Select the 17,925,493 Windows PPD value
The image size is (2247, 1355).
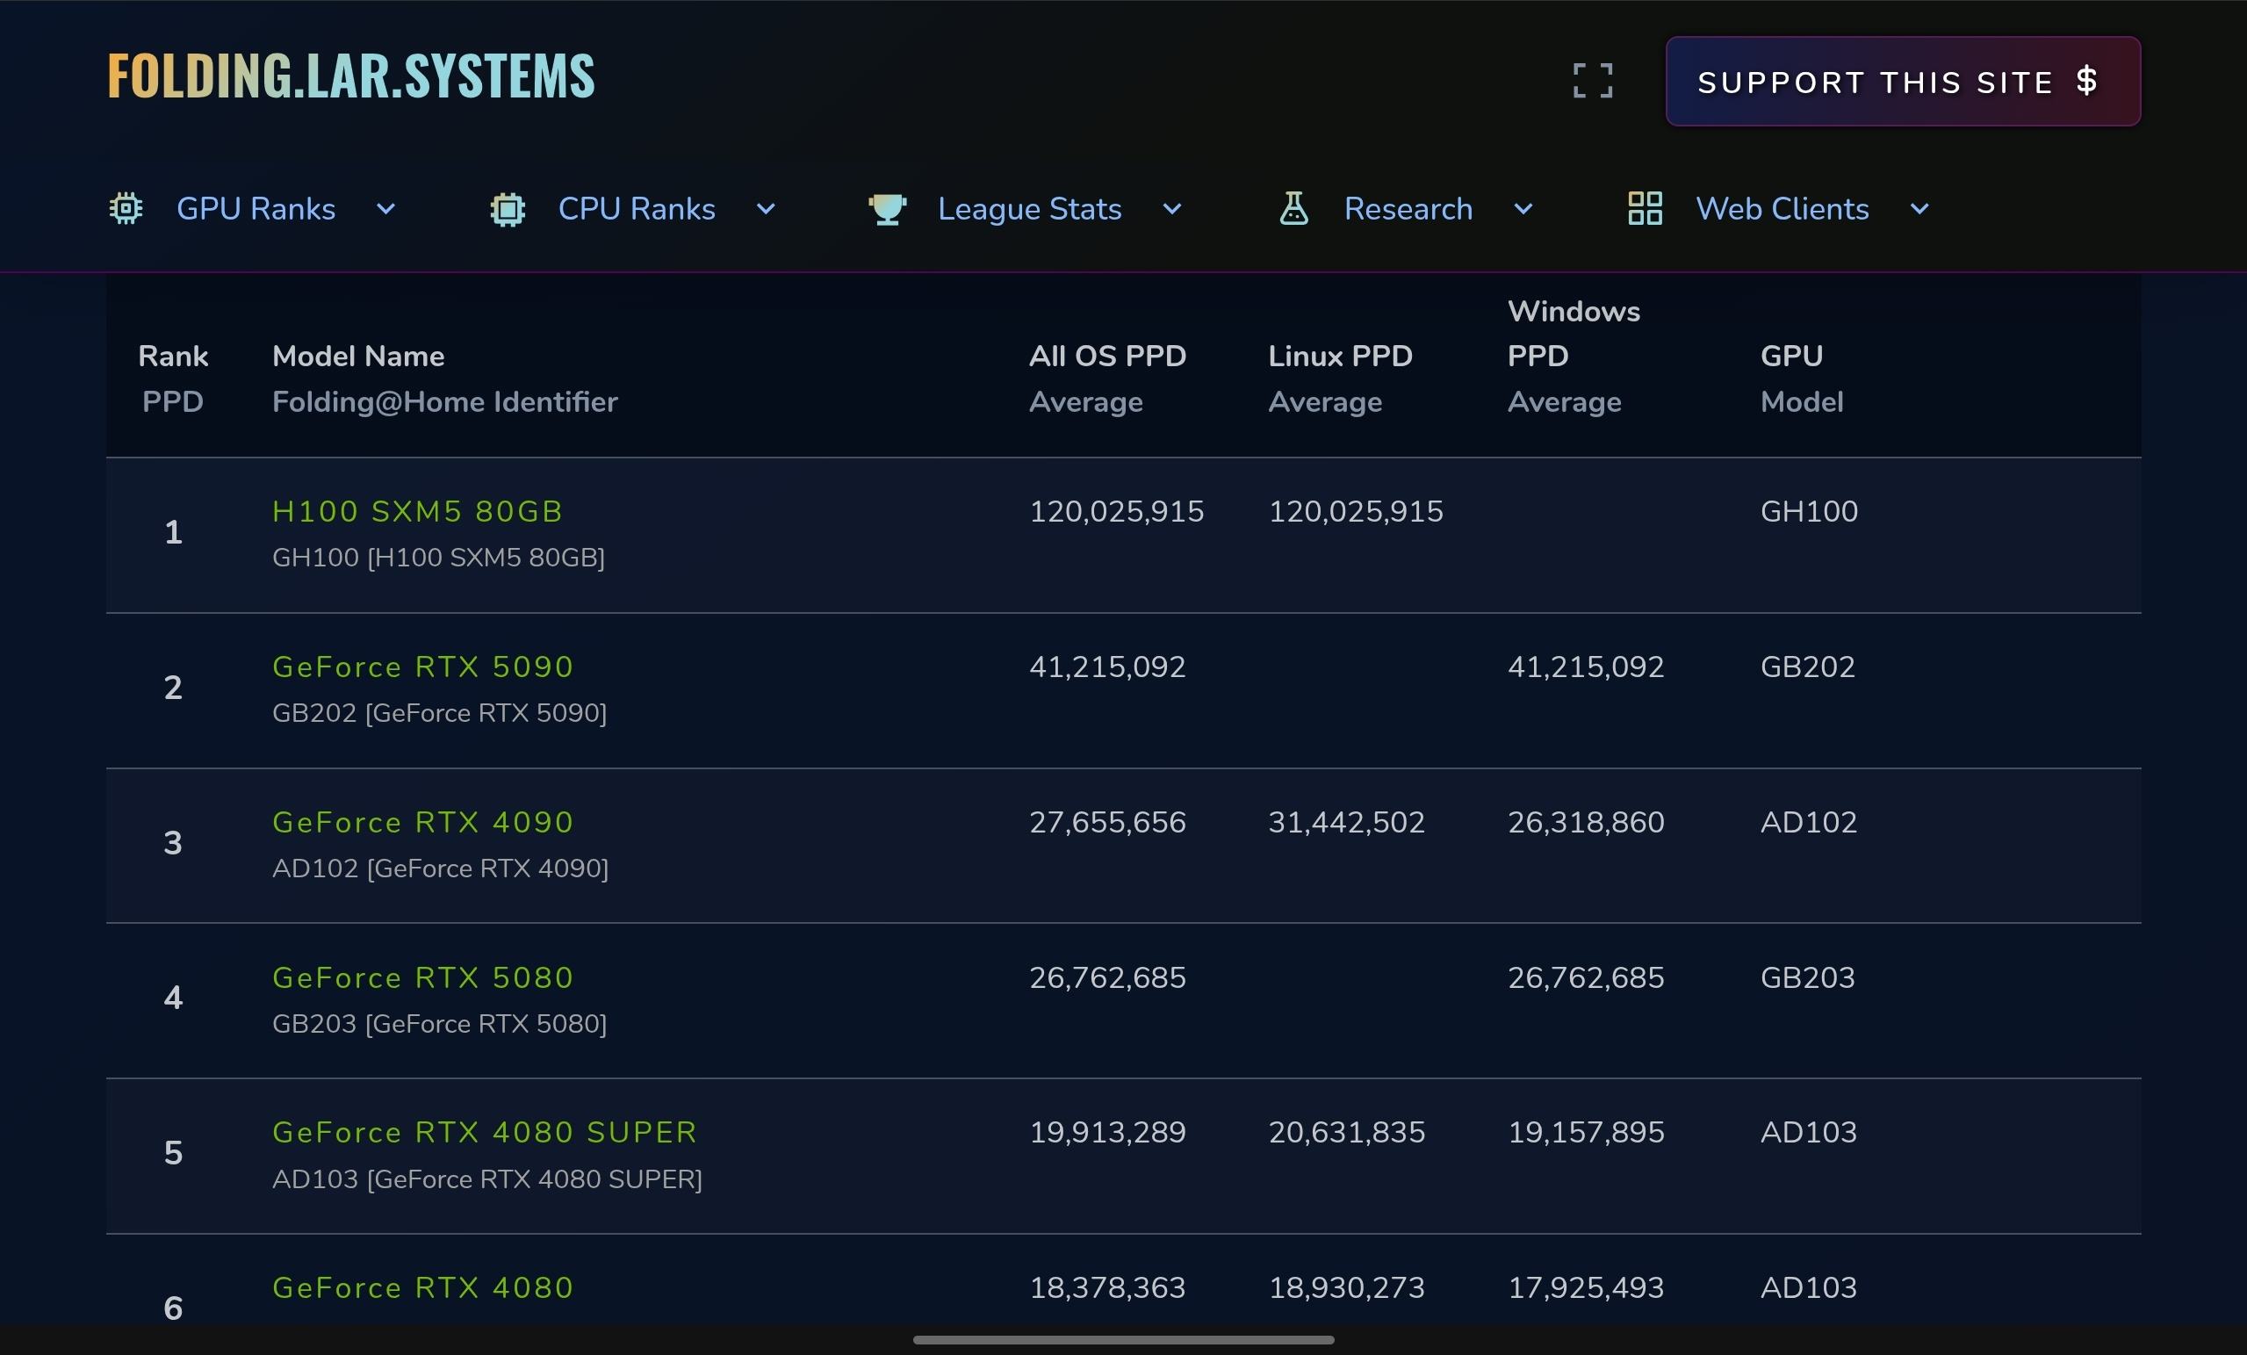[x=1585, y=1287]
